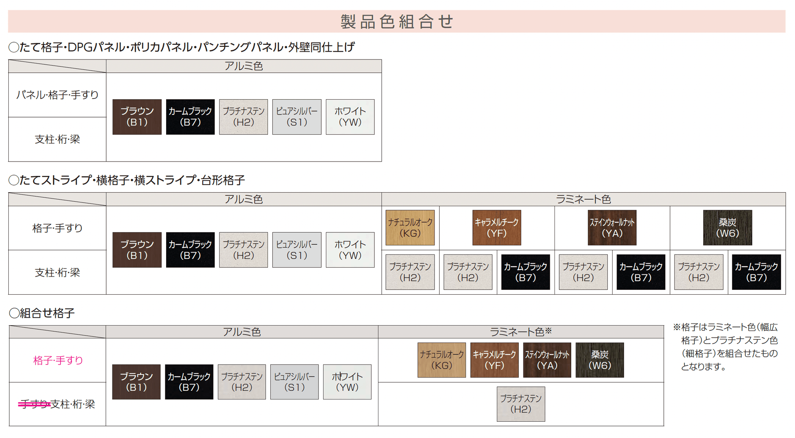Screen dimensions: 795x438
Task: Select the ステインウォールナット (YA) swatch
Action: (x=613, y=227)
